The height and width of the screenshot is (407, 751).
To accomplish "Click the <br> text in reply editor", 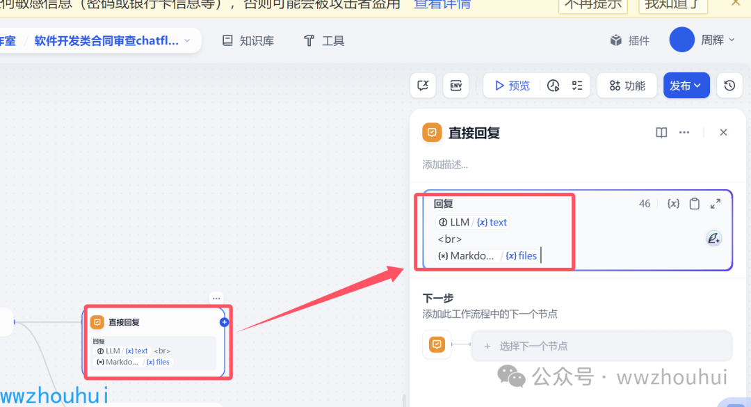I will (x=450, y=239).
